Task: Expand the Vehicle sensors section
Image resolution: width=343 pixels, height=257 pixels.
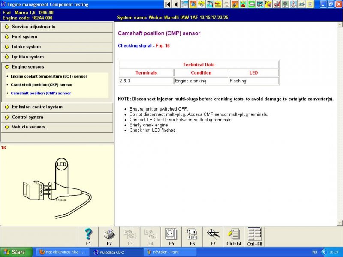Action: (57, 127)
